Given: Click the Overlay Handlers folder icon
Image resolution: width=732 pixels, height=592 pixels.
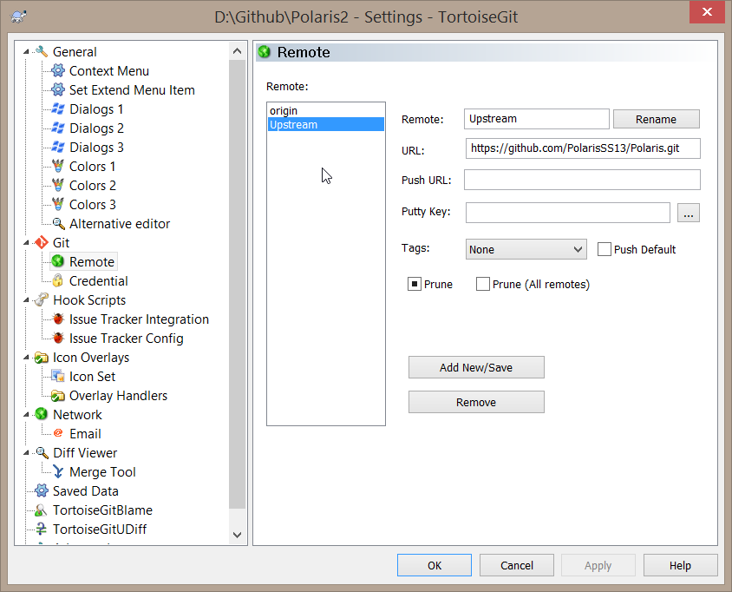Looking at the screenshot, I should [x=58, y=395].
